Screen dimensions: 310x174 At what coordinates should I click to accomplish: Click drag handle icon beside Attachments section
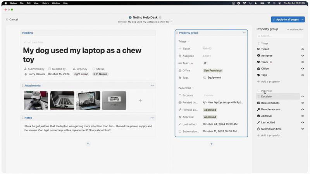click(22, 86)
